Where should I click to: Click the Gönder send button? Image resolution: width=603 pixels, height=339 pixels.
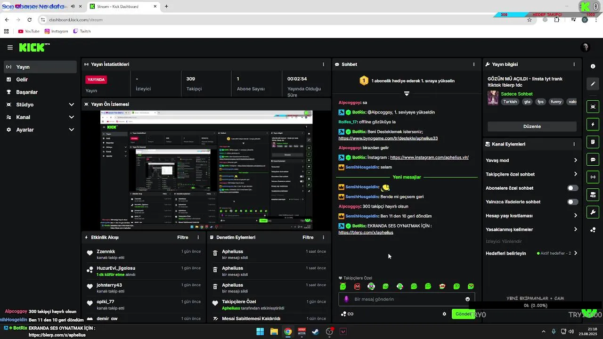tap(463, 314)
